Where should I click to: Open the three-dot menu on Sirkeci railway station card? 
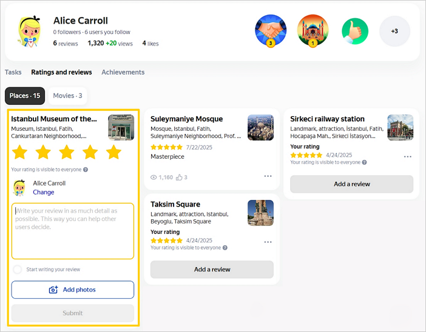pyautogui.click(x=407, y=156)
